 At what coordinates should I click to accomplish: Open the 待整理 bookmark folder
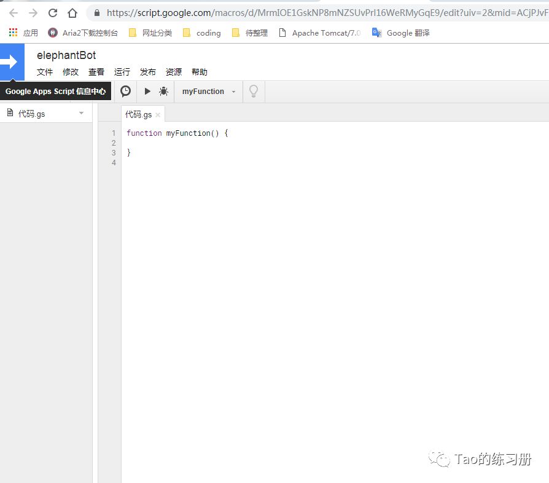coord(250,33)
